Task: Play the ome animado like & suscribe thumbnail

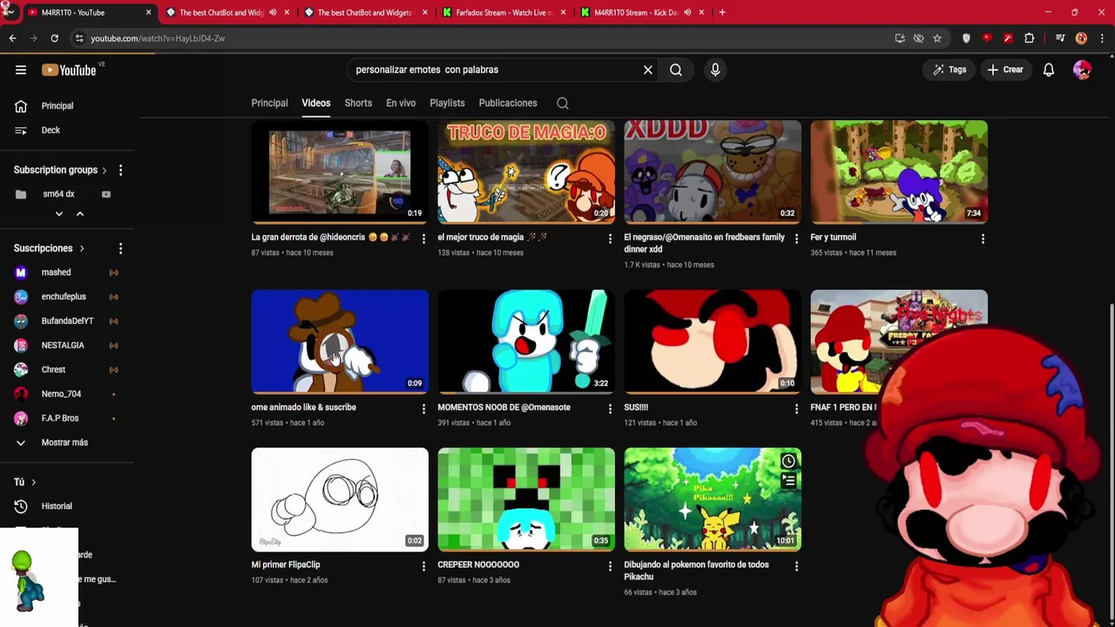Action: click(x=340, y=341)
